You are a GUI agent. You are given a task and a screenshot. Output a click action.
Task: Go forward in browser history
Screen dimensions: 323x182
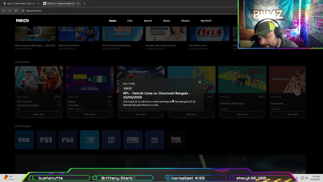click(x=10, y=11)
